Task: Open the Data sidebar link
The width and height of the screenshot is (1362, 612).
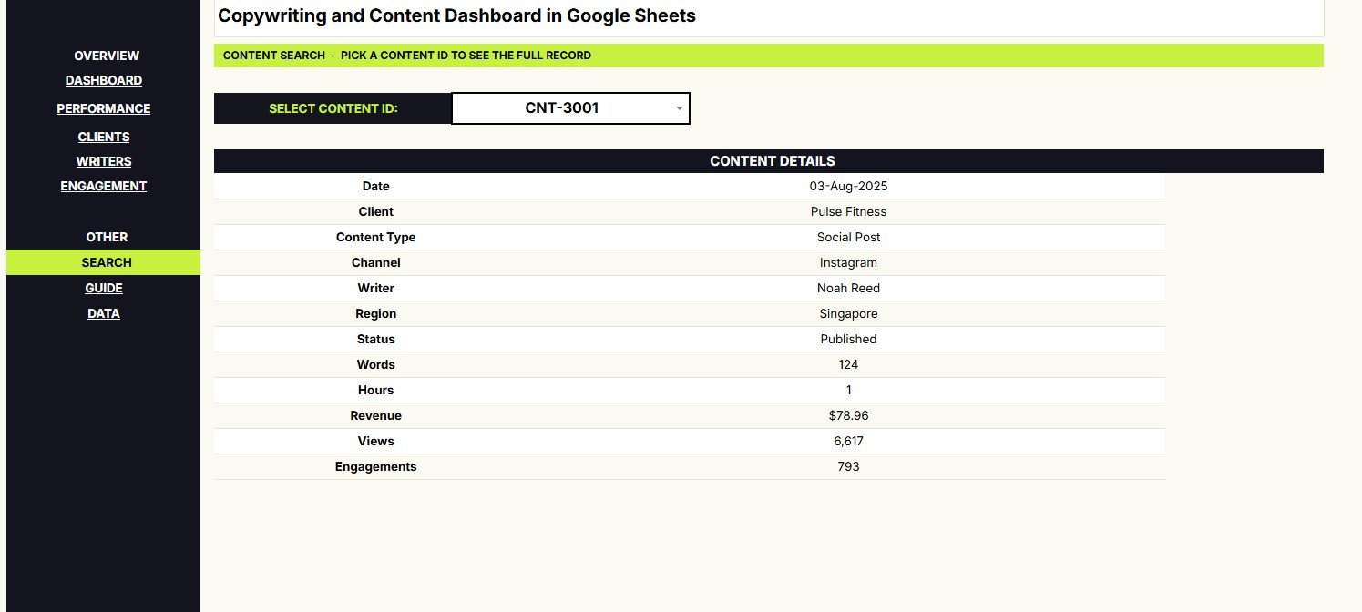Action: pos(104,313)
